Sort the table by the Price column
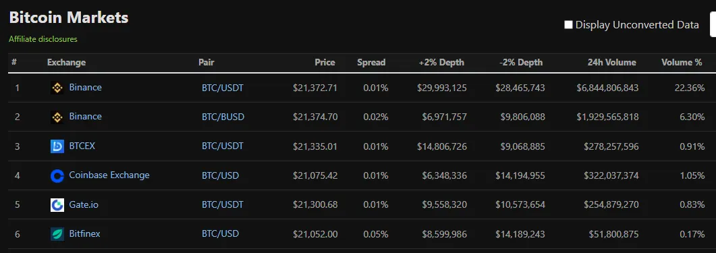 [x=325, y=63]
